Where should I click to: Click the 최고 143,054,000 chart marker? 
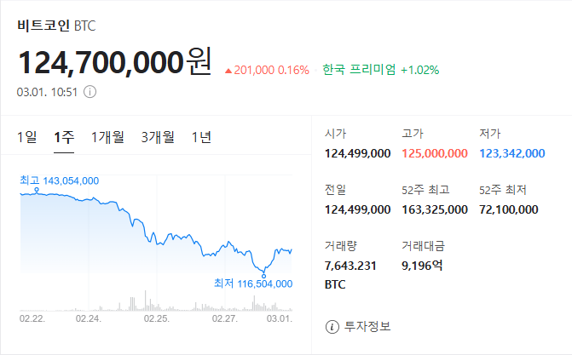click(x=60, y=180)
